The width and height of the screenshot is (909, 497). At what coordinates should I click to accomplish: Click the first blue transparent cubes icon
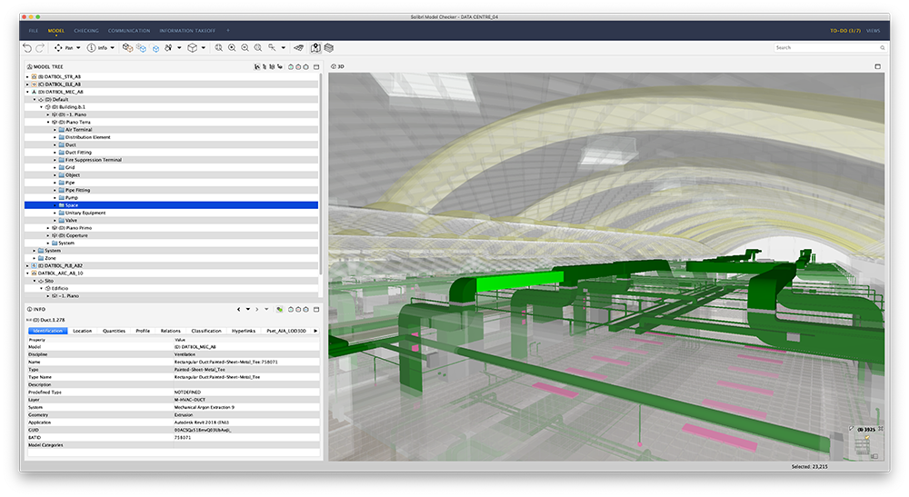point(142,48)
